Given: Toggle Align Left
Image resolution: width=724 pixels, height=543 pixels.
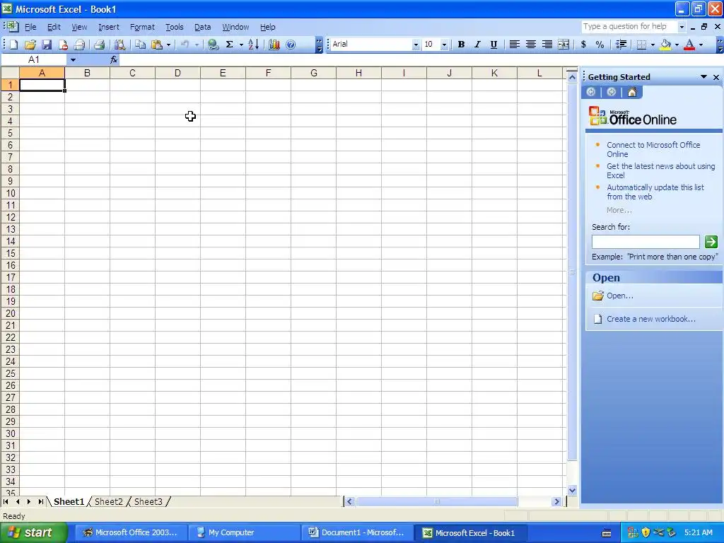Looking at the screenshot, I should [x=515, y=45].
